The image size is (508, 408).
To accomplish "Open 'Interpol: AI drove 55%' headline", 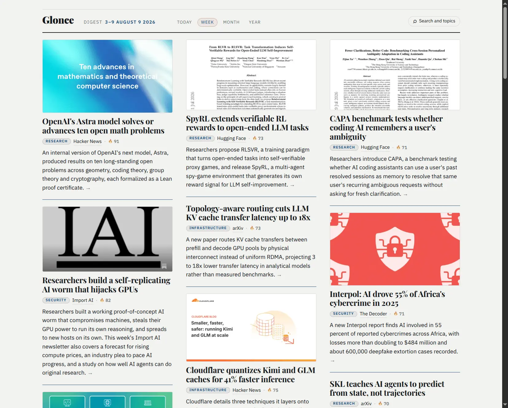I will 387,298.
